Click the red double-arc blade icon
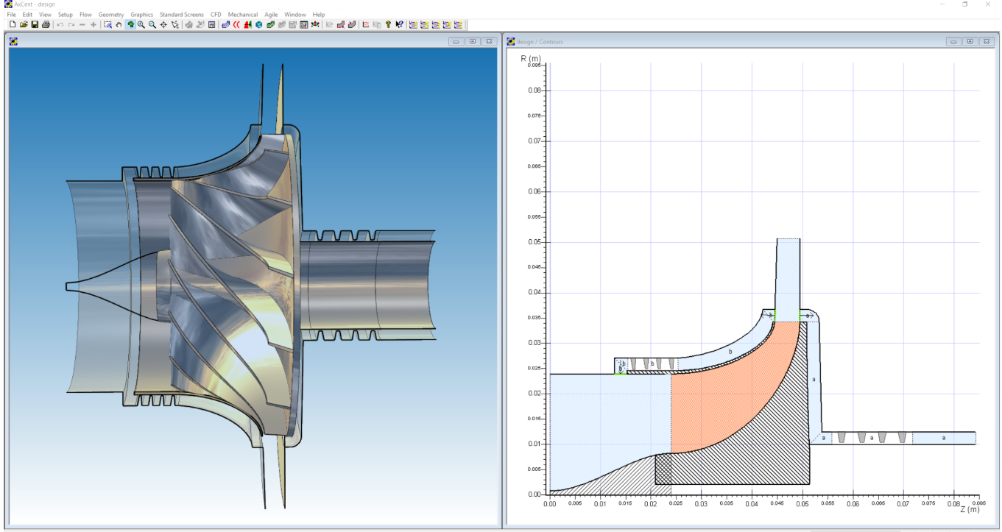 point(236,24)
